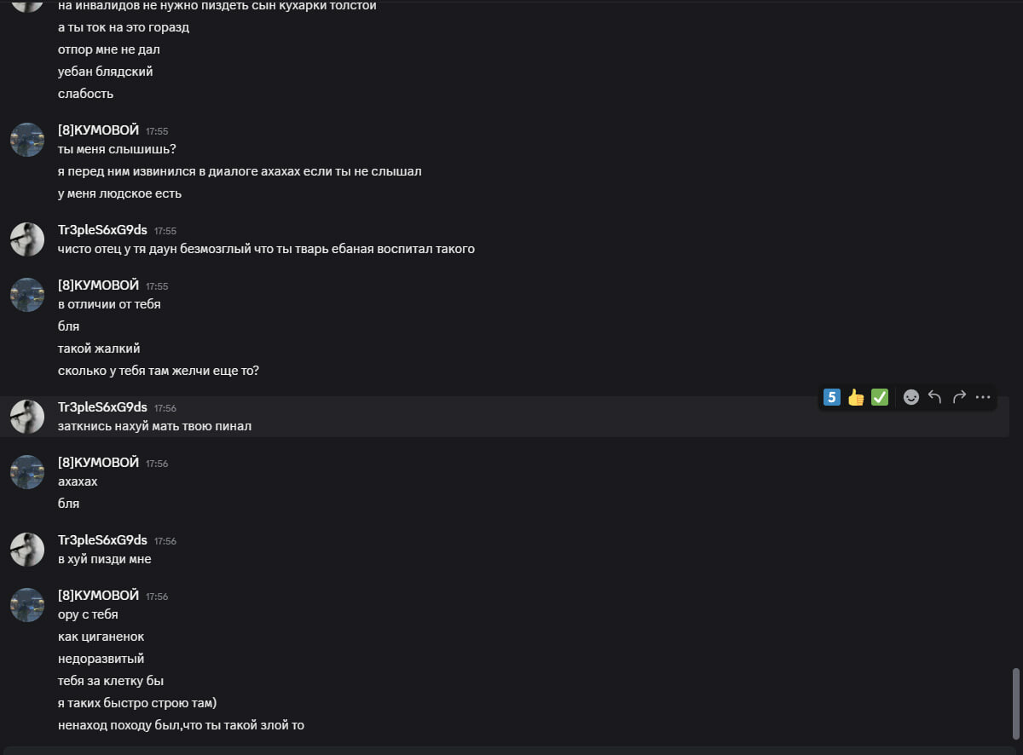
Task: Select Tr3pleS6xG9ds username in the highlighted message
Action: click(102, 407)
